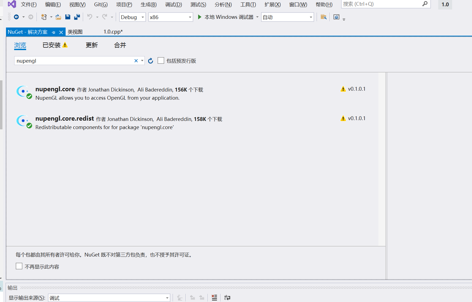472x302 pixels.
Task: Open the Tools menu
Action: click(248, 4)
